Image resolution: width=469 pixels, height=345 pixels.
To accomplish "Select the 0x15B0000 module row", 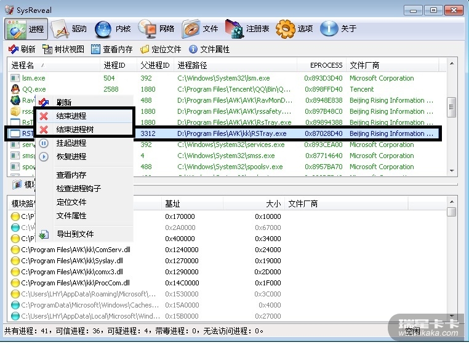I will (227, 316).
